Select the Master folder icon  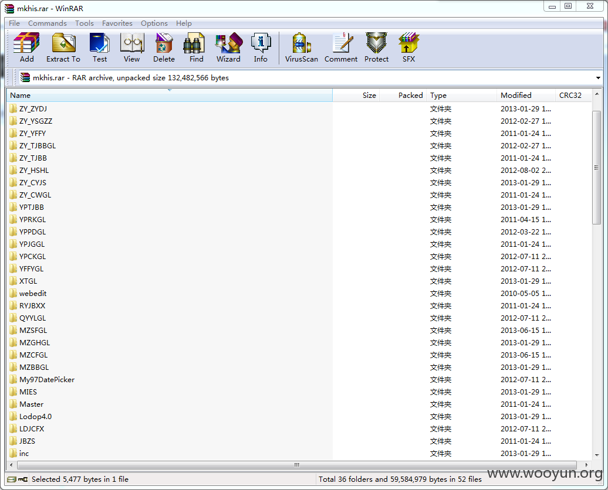click(x=13, y=404)
